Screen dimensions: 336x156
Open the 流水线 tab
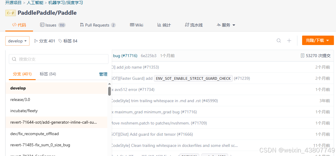pyautogui.click(x=194, y=25)
